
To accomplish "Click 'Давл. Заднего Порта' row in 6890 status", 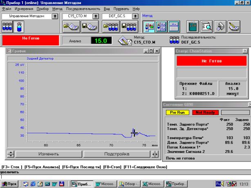I will (x=208, y=142).
